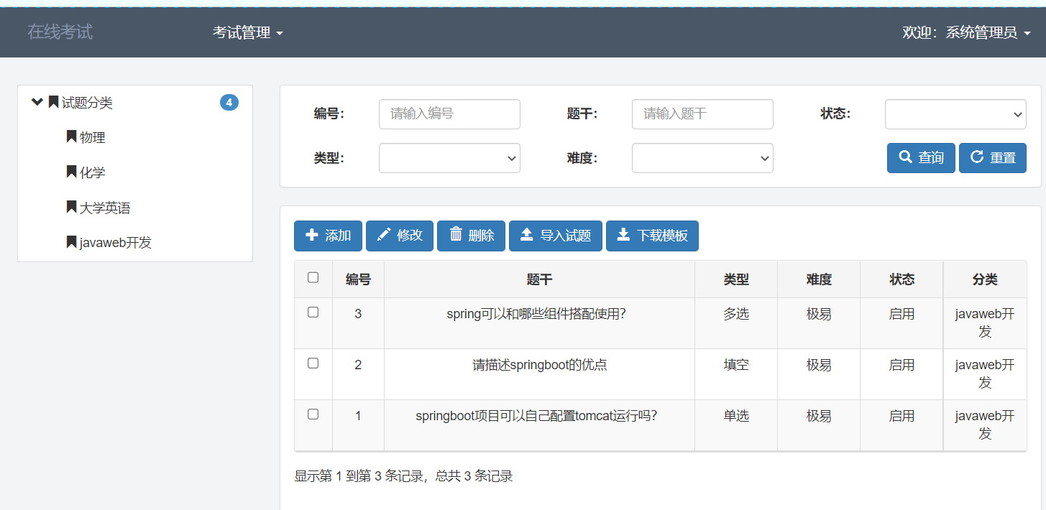1046x510 pixels.
Task: Click the upload icon on 导入试题 button
Action: pos(527,236)
